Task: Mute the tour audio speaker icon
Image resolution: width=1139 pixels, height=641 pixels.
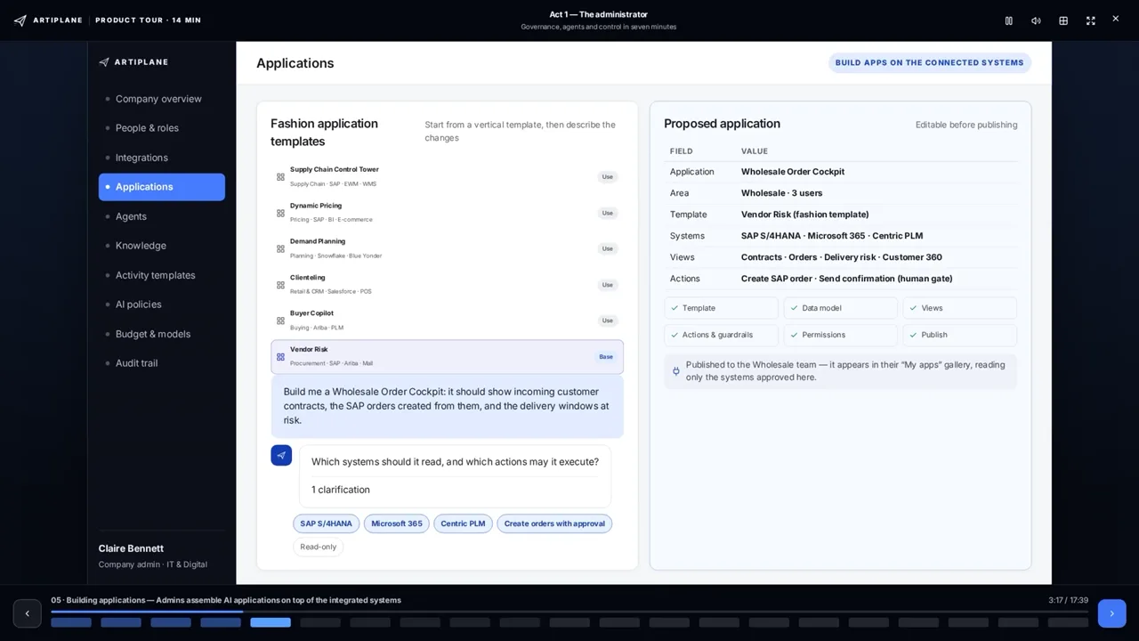Action: [x=1036, y=20]
